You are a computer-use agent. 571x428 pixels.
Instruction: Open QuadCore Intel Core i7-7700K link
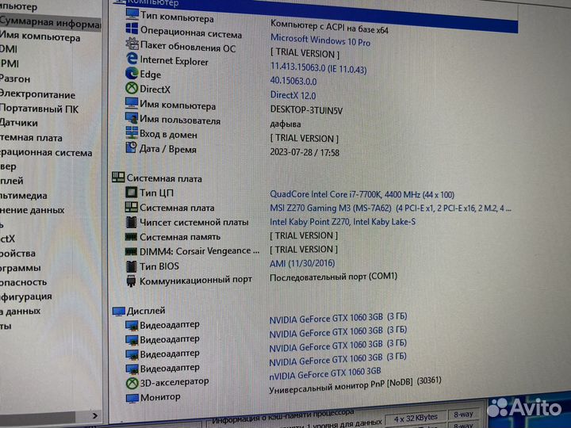click(x=362, y=195)
